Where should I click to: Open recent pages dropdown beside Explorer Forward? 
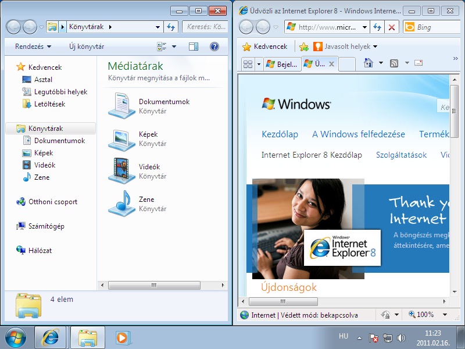point(41,27)
